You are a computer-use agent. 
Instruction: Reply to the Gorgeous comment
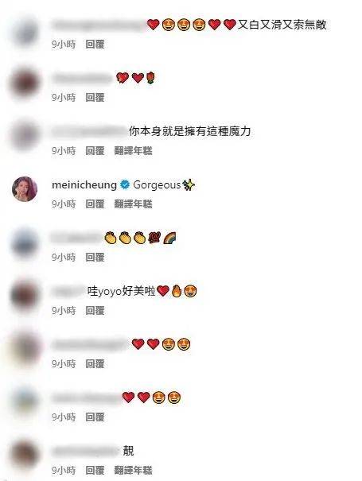click(x=95, y=204)
